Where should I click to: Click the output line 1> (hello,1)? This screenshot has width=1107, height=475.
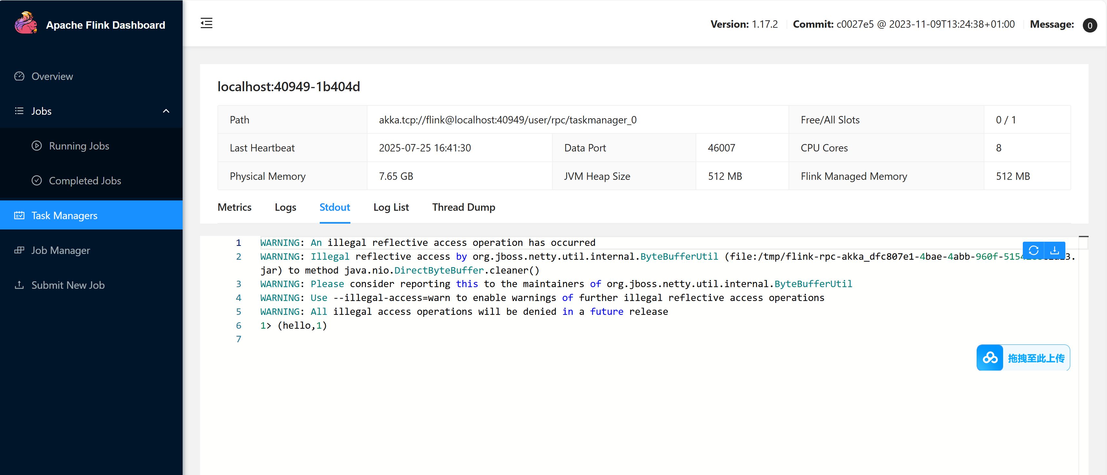tap(294, 325)
